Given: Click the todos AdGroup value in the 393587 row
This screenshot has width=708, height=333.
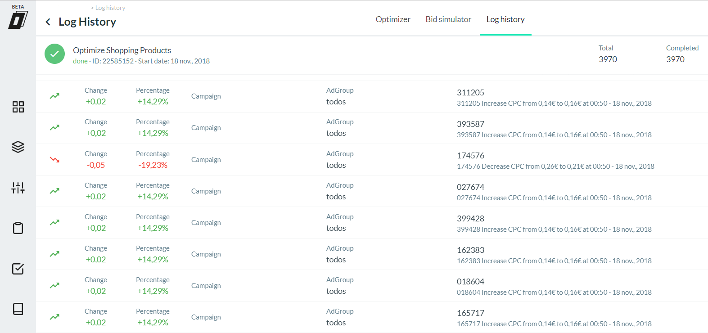Looking at the screenshot, I should [336, 133].
